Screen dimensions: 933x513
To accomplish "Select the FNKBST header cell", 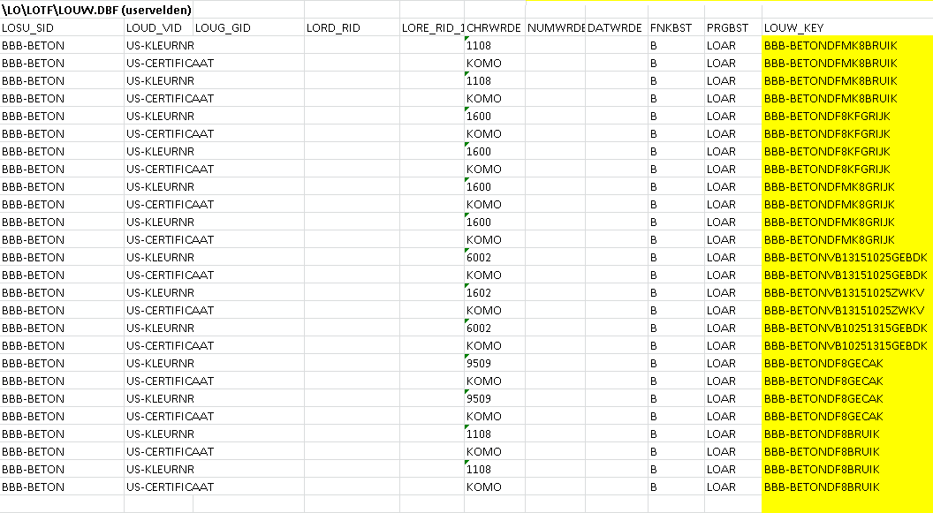I will [677, 28].
